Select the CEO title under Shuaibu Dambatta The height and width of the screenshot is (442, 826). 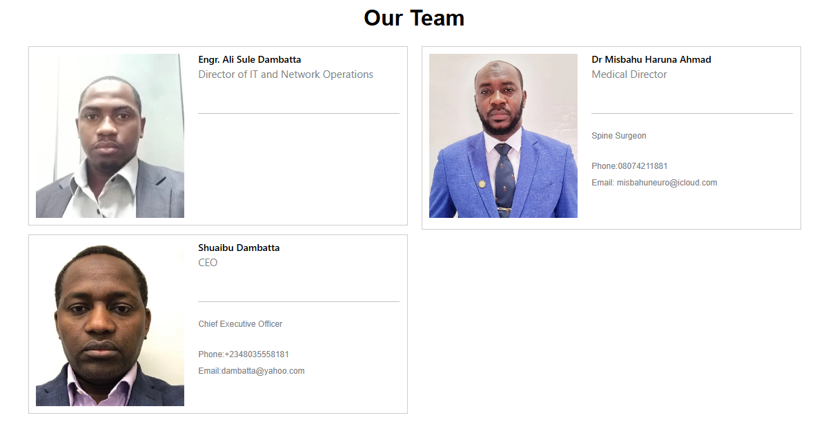[x=208, y=263]
